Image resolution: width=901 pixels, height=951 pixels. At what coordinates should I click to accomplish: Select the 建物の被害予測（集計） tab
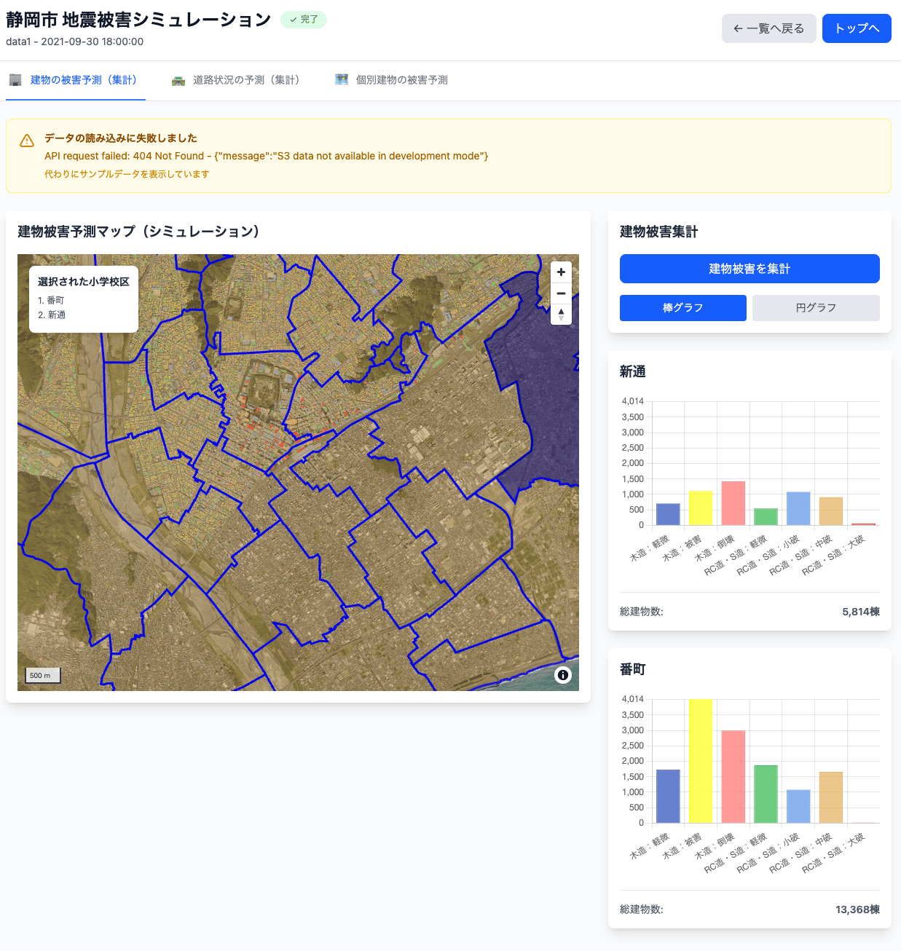point(83,80)
